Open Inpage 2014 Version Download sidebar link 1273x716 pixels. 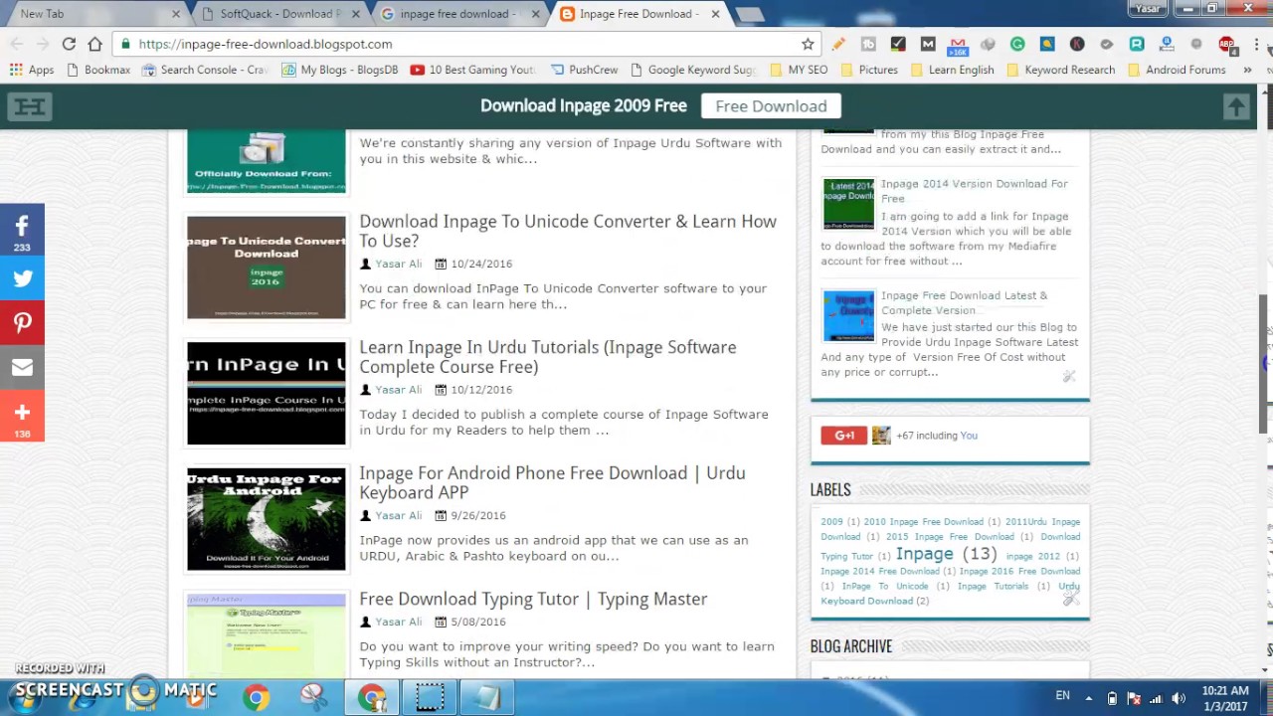(x=974, y=191)
